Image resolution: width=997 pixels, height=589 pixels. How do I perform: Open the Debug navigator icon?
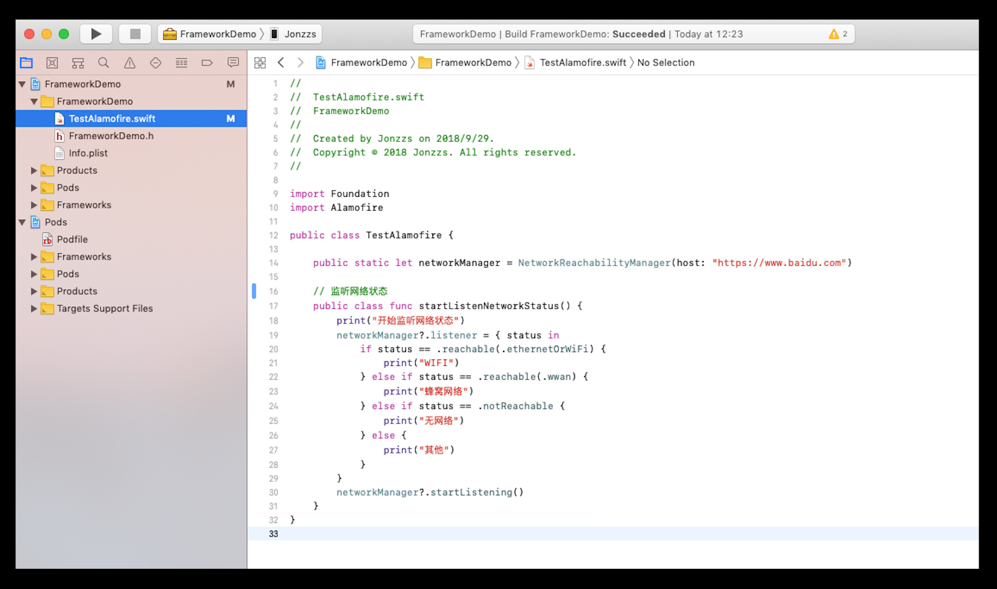coord(181,63)
